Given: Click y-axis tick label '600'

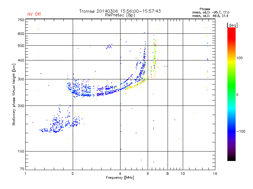Looking at the screenshot, I should tap(21, 34).
